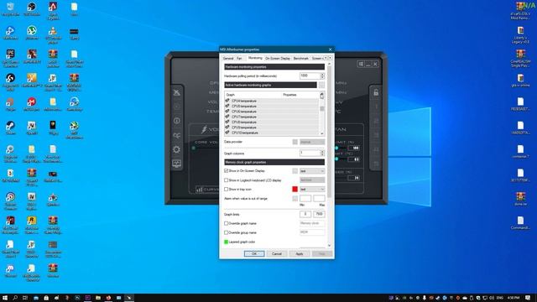Enable Override group name checkbox
The height and width of the screenshot is (302, 537).
pos(226,233)
